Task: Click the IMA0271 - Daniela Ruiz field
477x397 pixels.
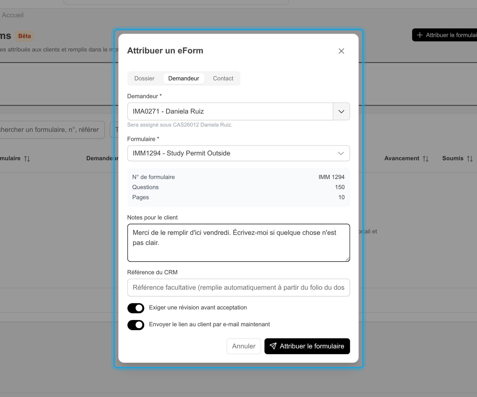Action: [x=230, y=112]
